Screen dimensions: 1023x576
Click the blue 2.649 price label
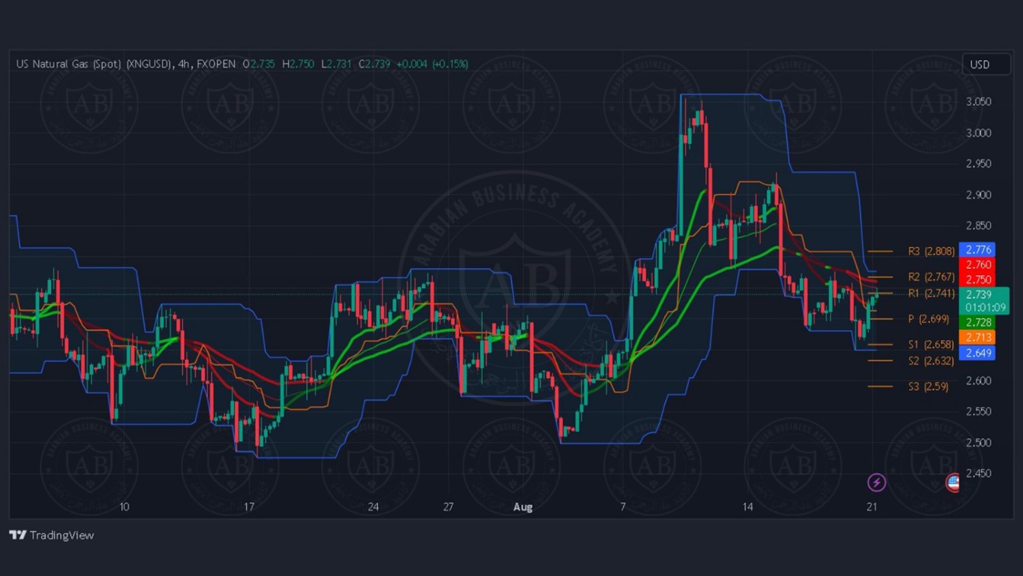pos(977,353)
